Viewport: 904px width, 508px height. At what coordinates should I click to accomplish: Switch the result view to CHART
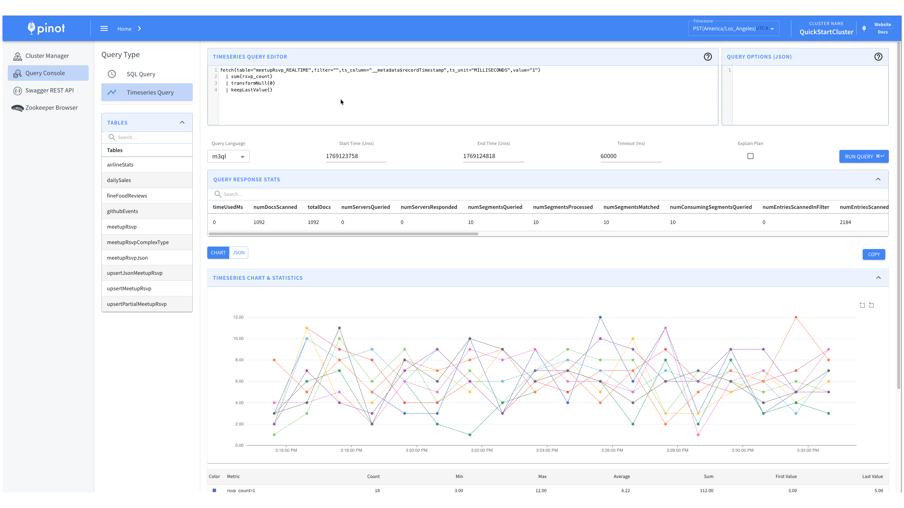click(x=218, y=253)
